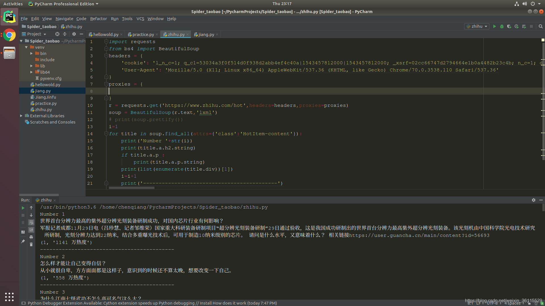
Task: Open the Navigate menu
Action: click(x=64, y=19)
